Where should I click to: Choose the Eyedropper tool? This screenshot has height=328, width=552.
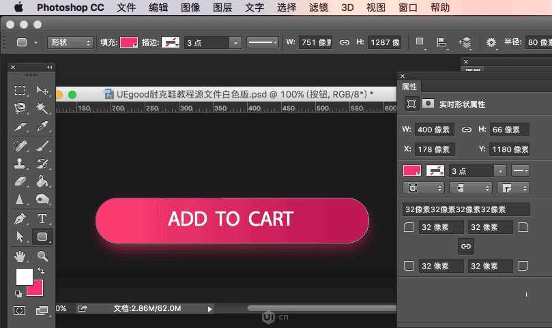(42, 127)
